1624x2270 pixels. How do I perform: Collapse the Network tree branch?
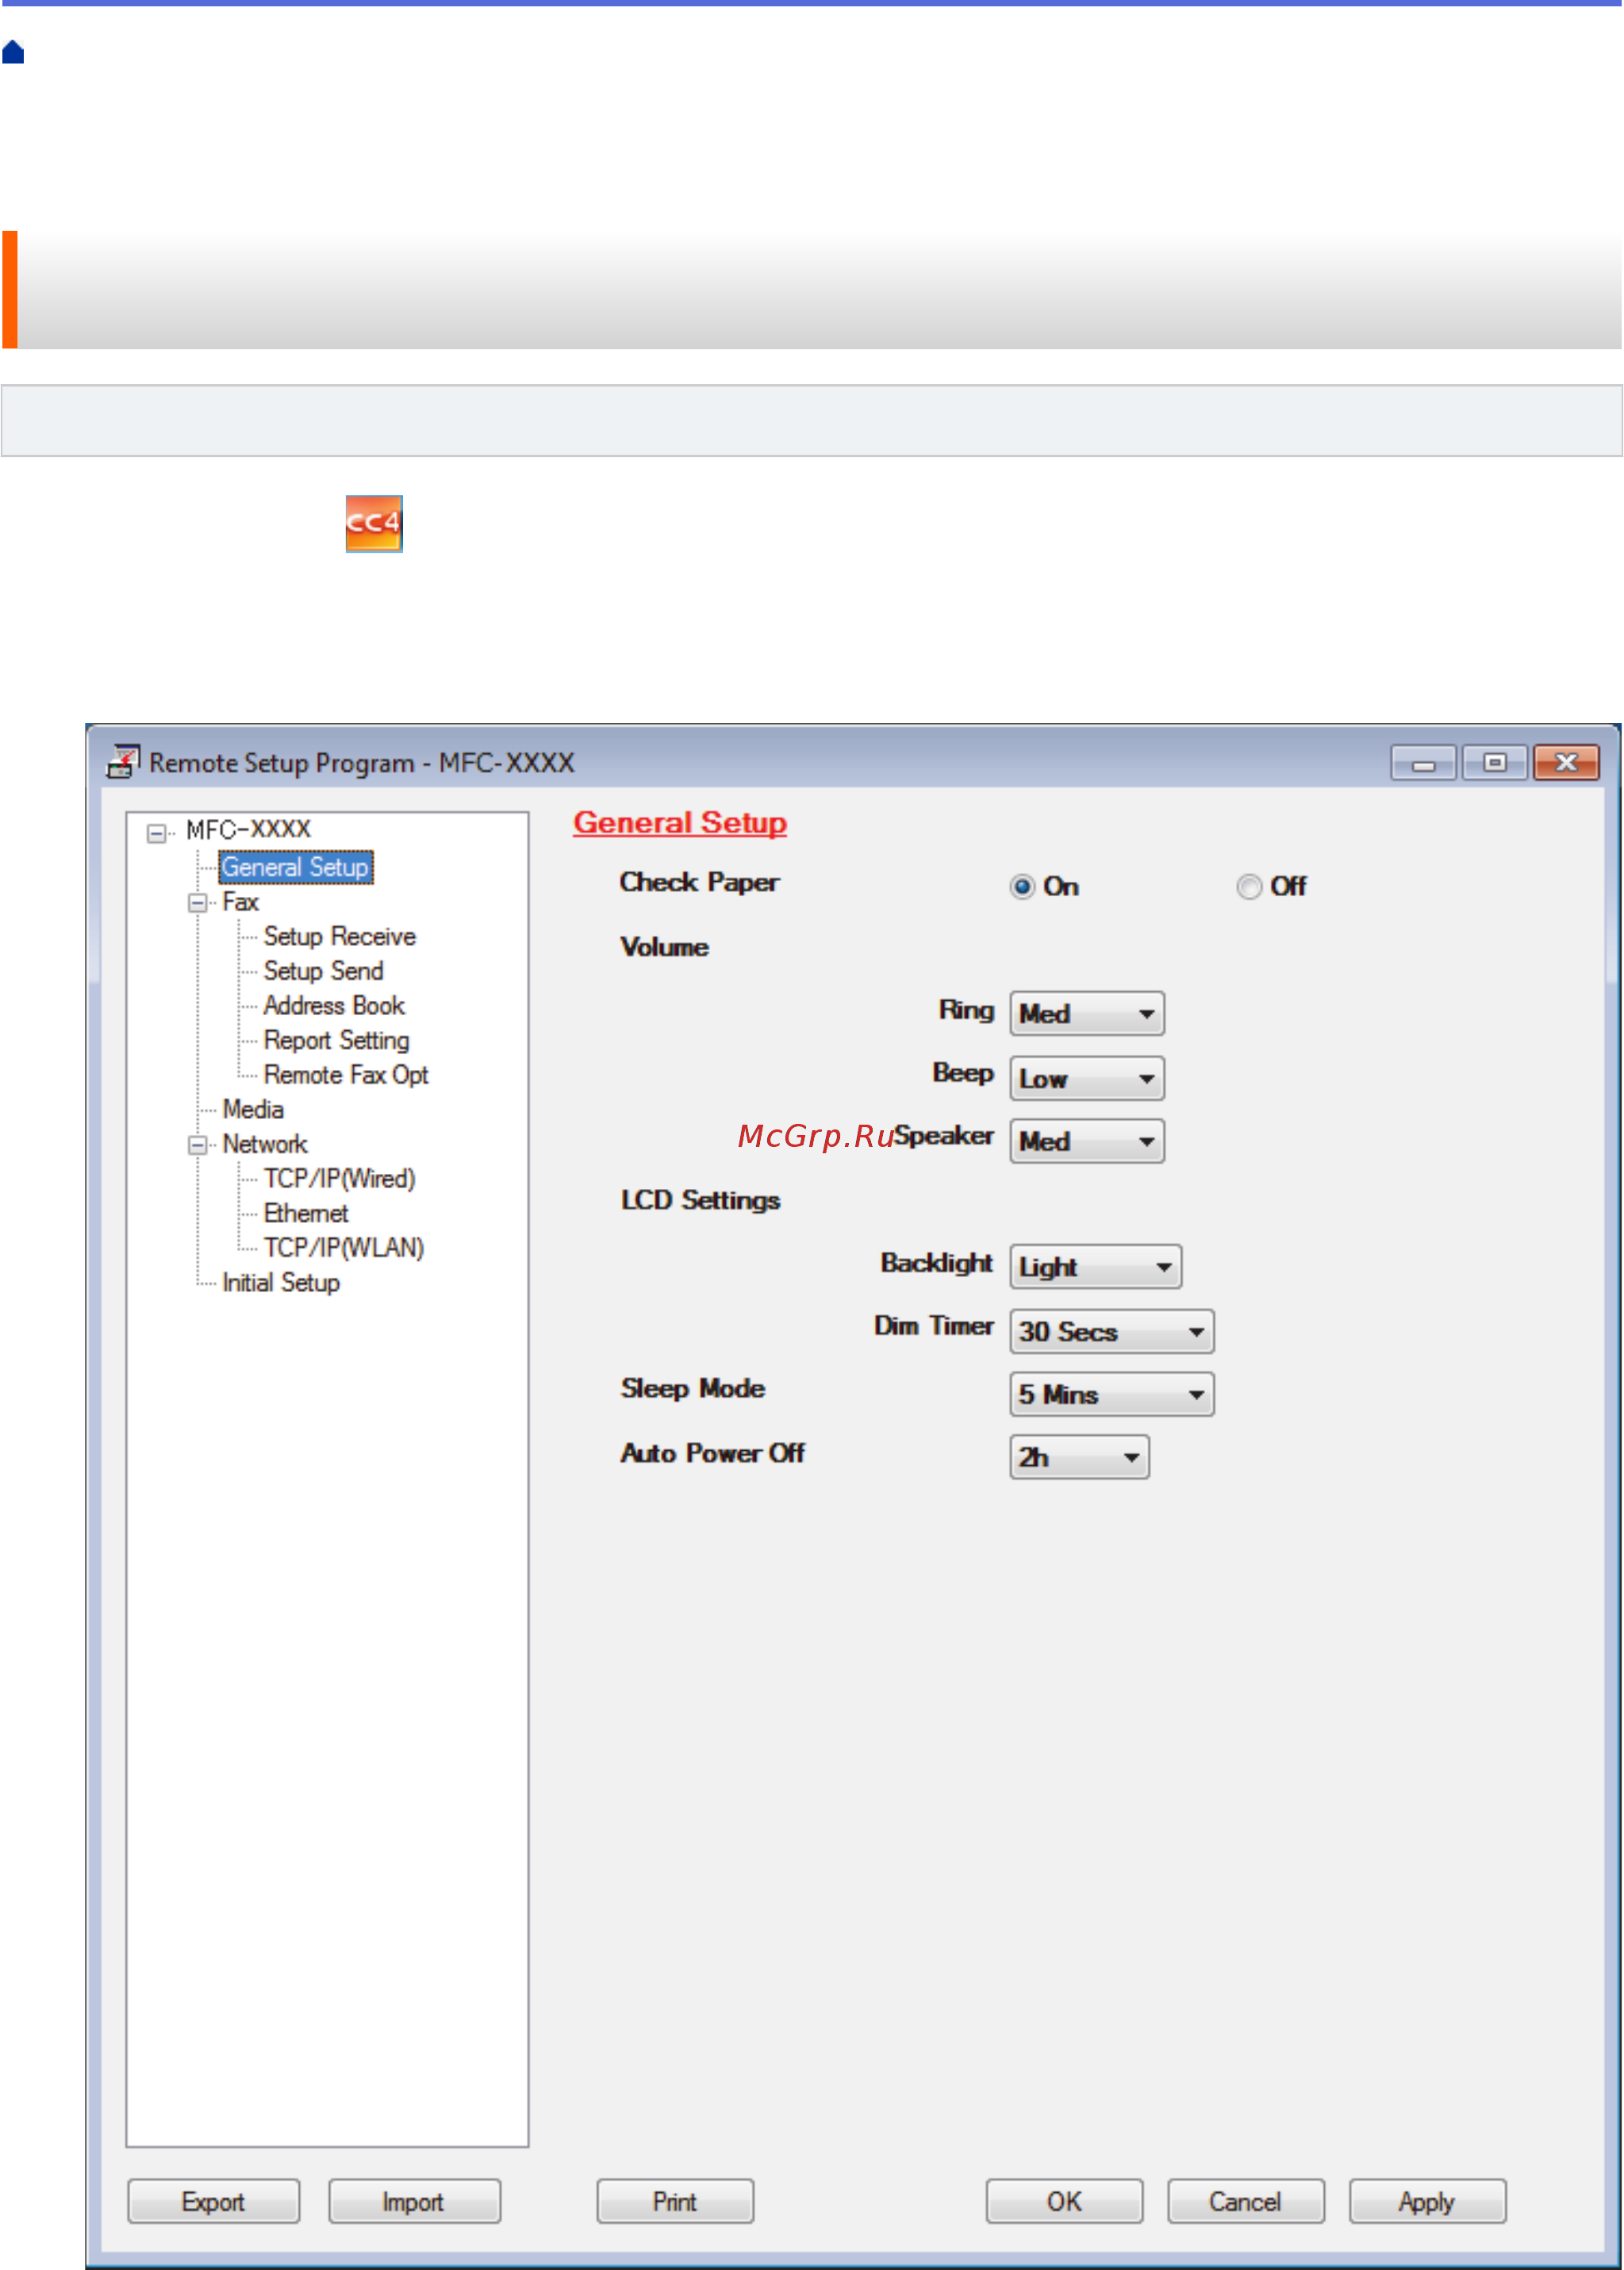(198, 1145)
